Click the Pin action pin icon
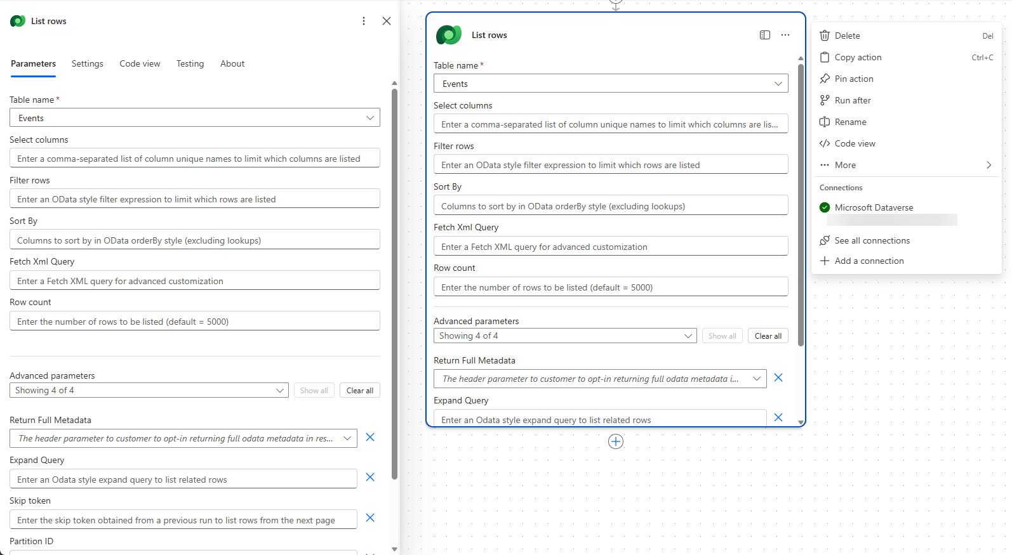This screenshot has width=1012, height=555. [x=825, y=79]
